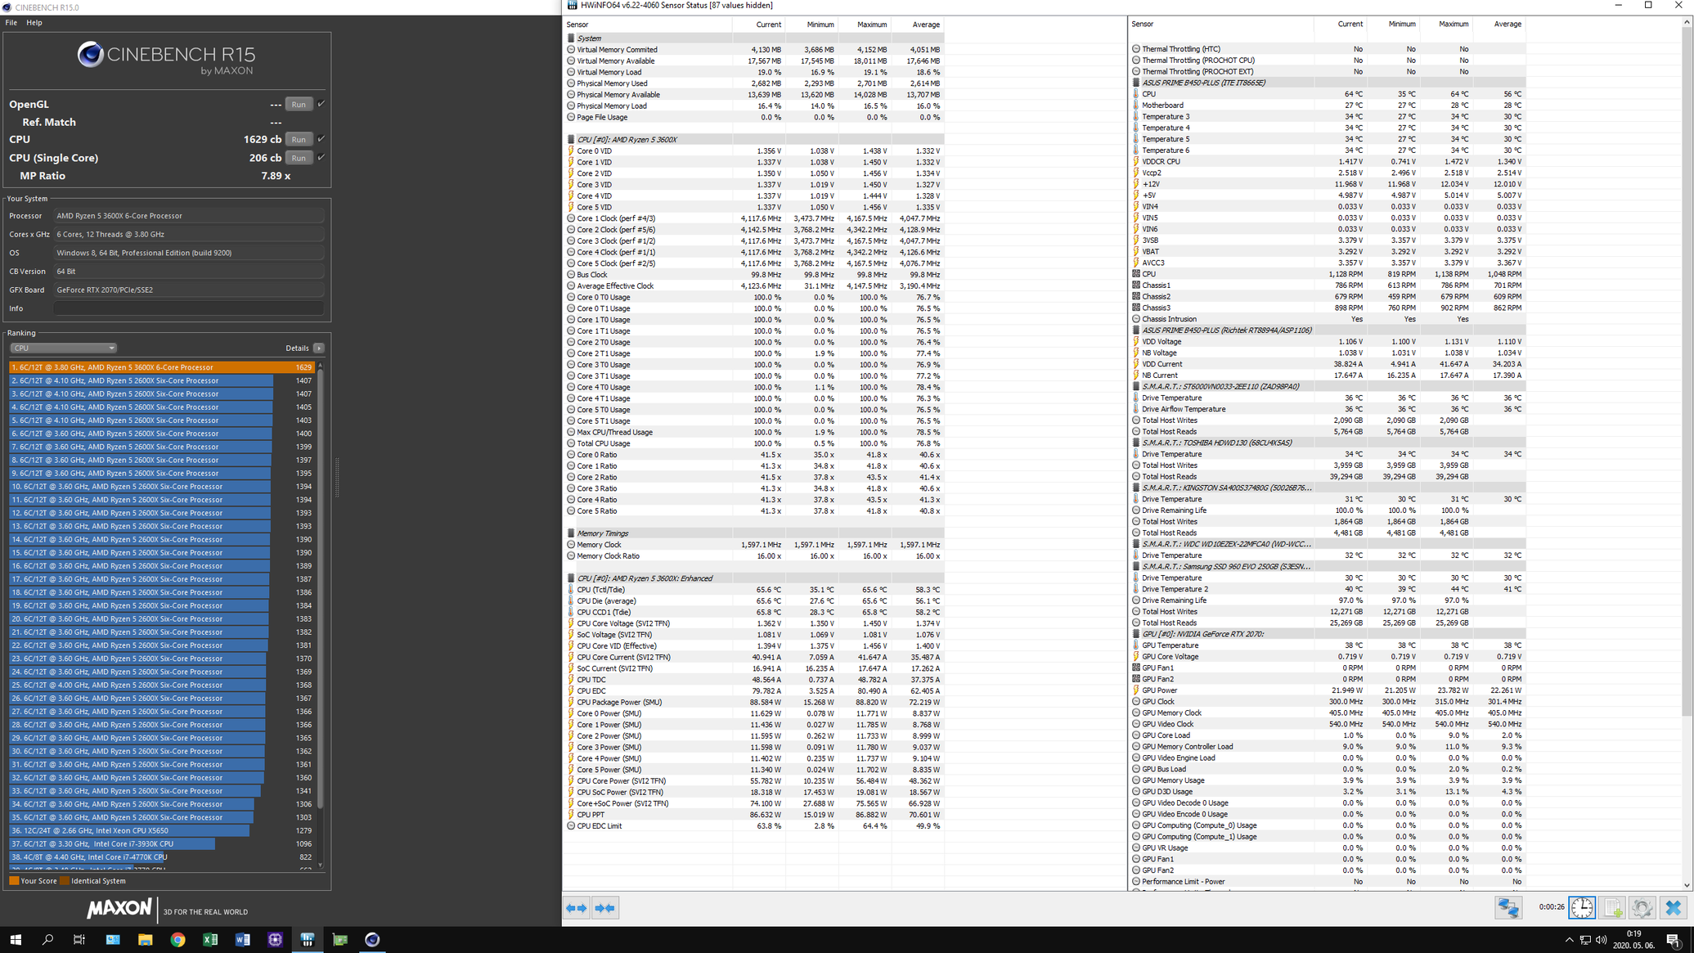Open taskbar Search
The width and height of the screenshot is (1694, 953).
47,940
